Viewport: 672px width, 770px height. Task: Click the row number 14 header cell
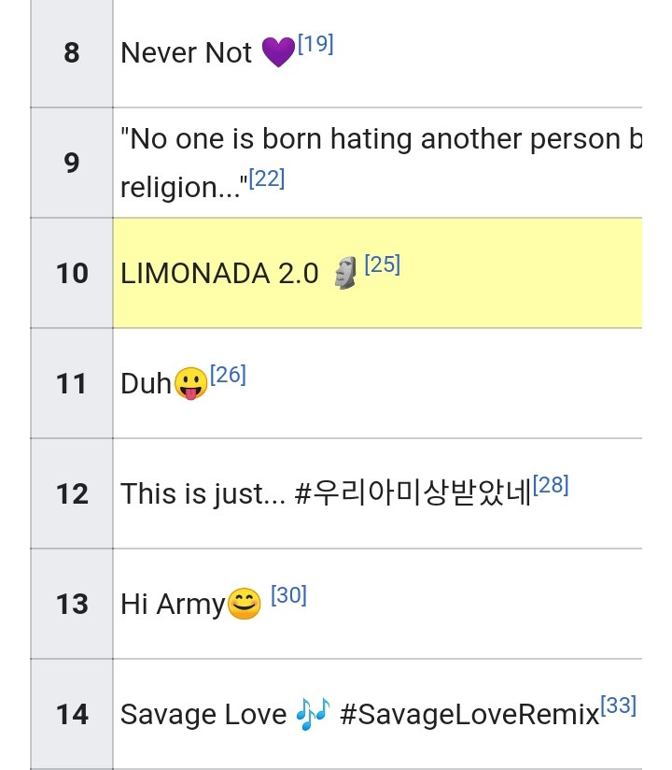pyautogui.click(x=72, y=714)
